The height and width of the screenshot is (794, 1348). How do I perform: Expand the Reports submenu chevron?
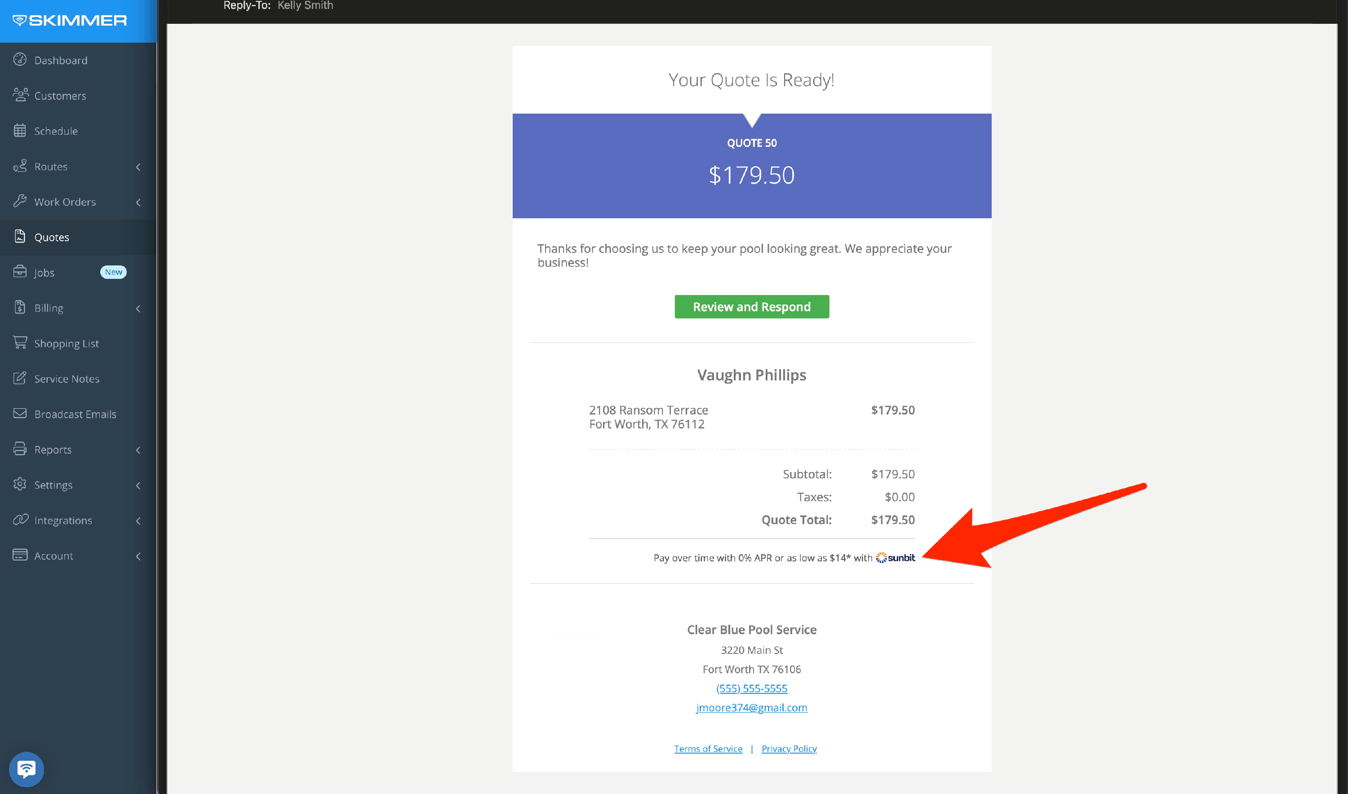pos(138,450)
